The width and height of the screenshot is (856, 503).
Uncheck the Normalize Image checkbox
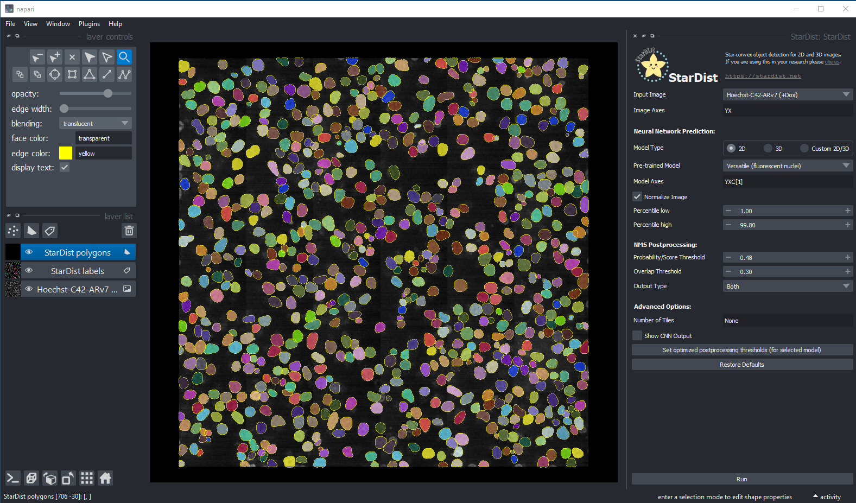[637, 197]
